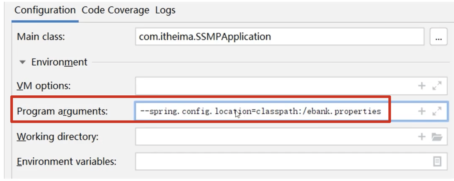The width and height of the screenshot is (454, 181).
Task: Click the 'Working directory:' label
Action: pyautogui.click(x=57, y=137)
